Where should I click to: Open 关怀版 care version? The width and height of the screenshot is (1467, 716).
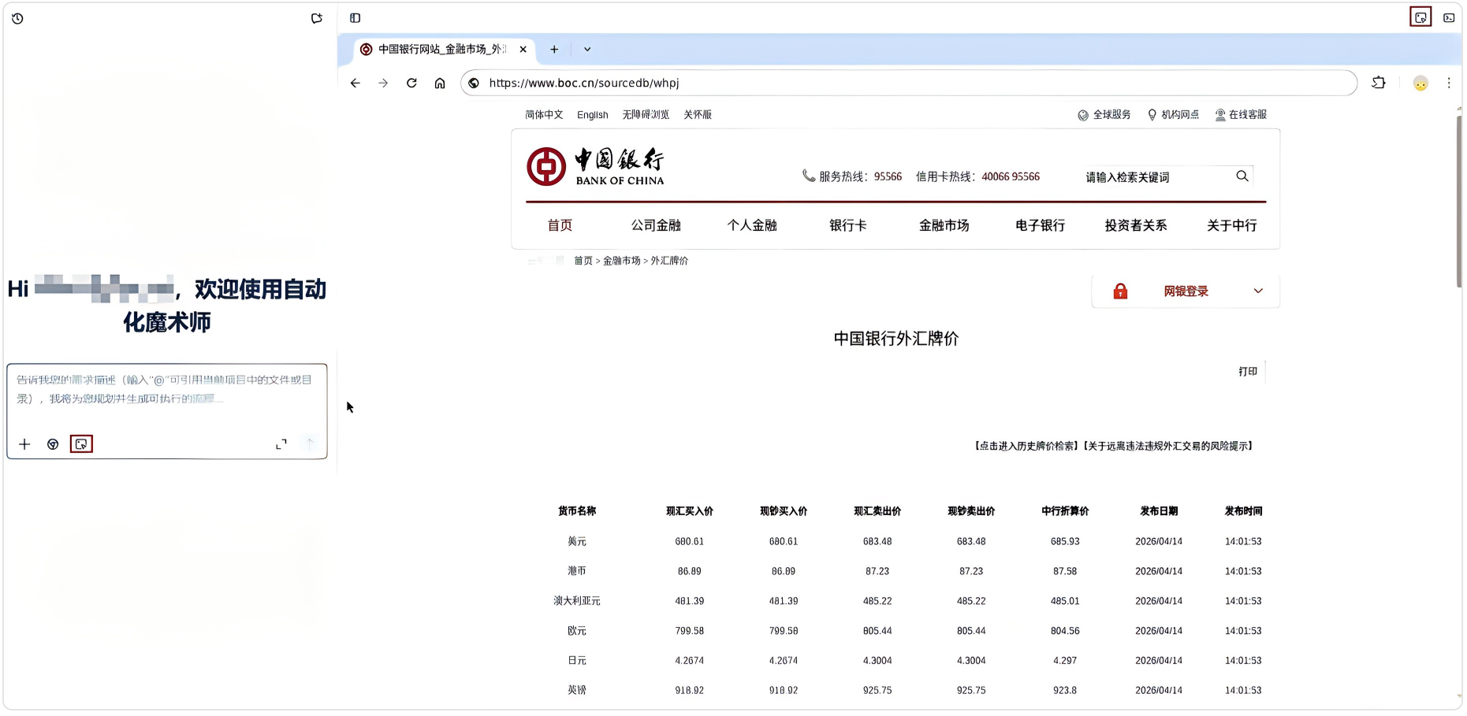pos(698,114)
